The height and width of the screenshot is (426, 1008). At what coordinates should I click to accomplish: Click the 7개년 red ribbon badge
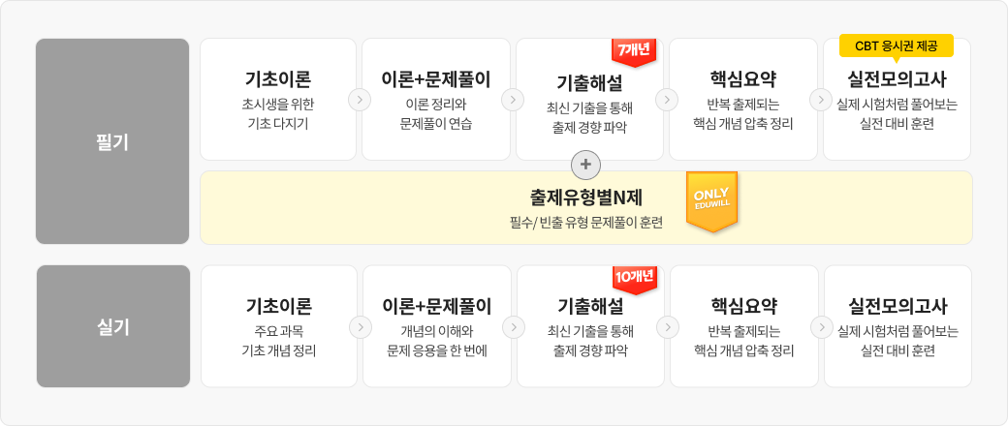coord(635,50)
